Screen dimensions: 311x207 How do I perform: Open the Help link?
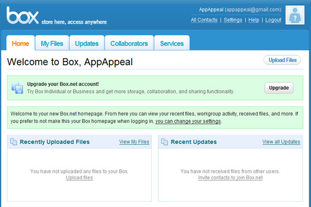[254, 20]
